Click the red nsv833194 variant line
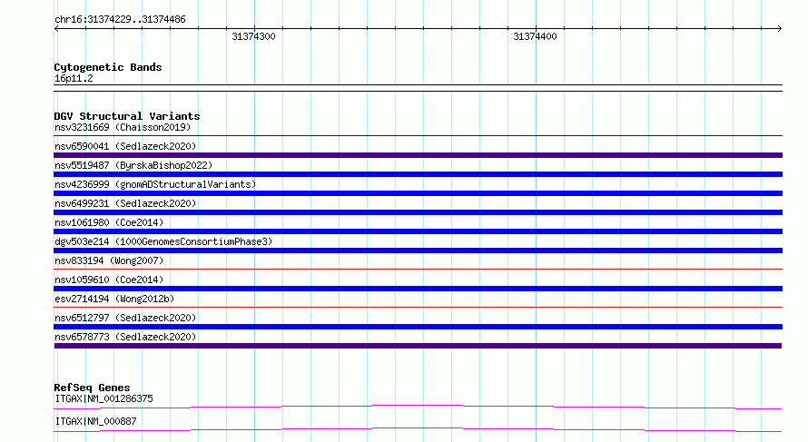This screenshot has height=442, width=808. pos(418,269)
